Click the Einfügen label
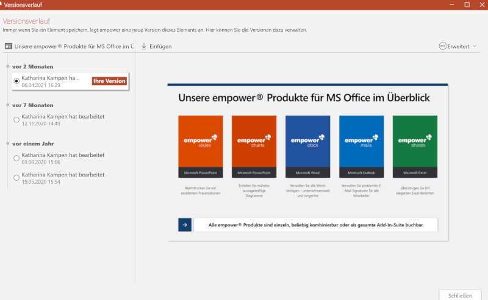This screenshot has height=300, width=488. click(160, 46)
